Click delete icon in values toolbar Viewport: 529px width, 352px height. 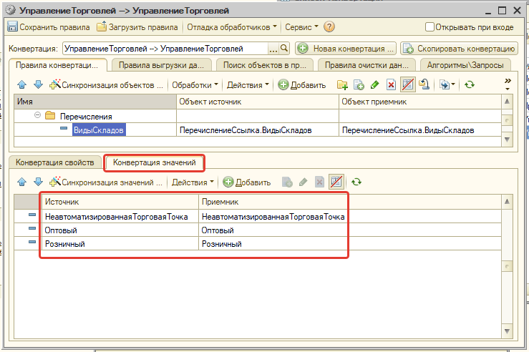[319, 182]
